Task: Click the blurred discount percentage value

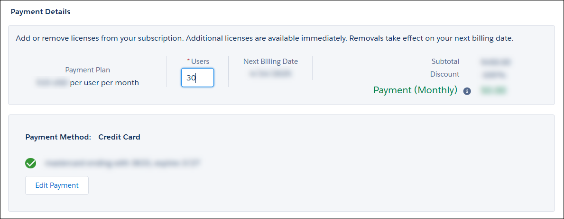Action: [x=493, y=75]
